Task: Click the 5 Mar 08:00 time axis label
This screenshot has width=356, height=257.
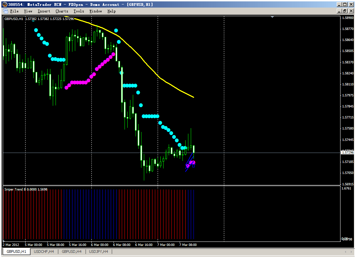Action: point(56,245)
